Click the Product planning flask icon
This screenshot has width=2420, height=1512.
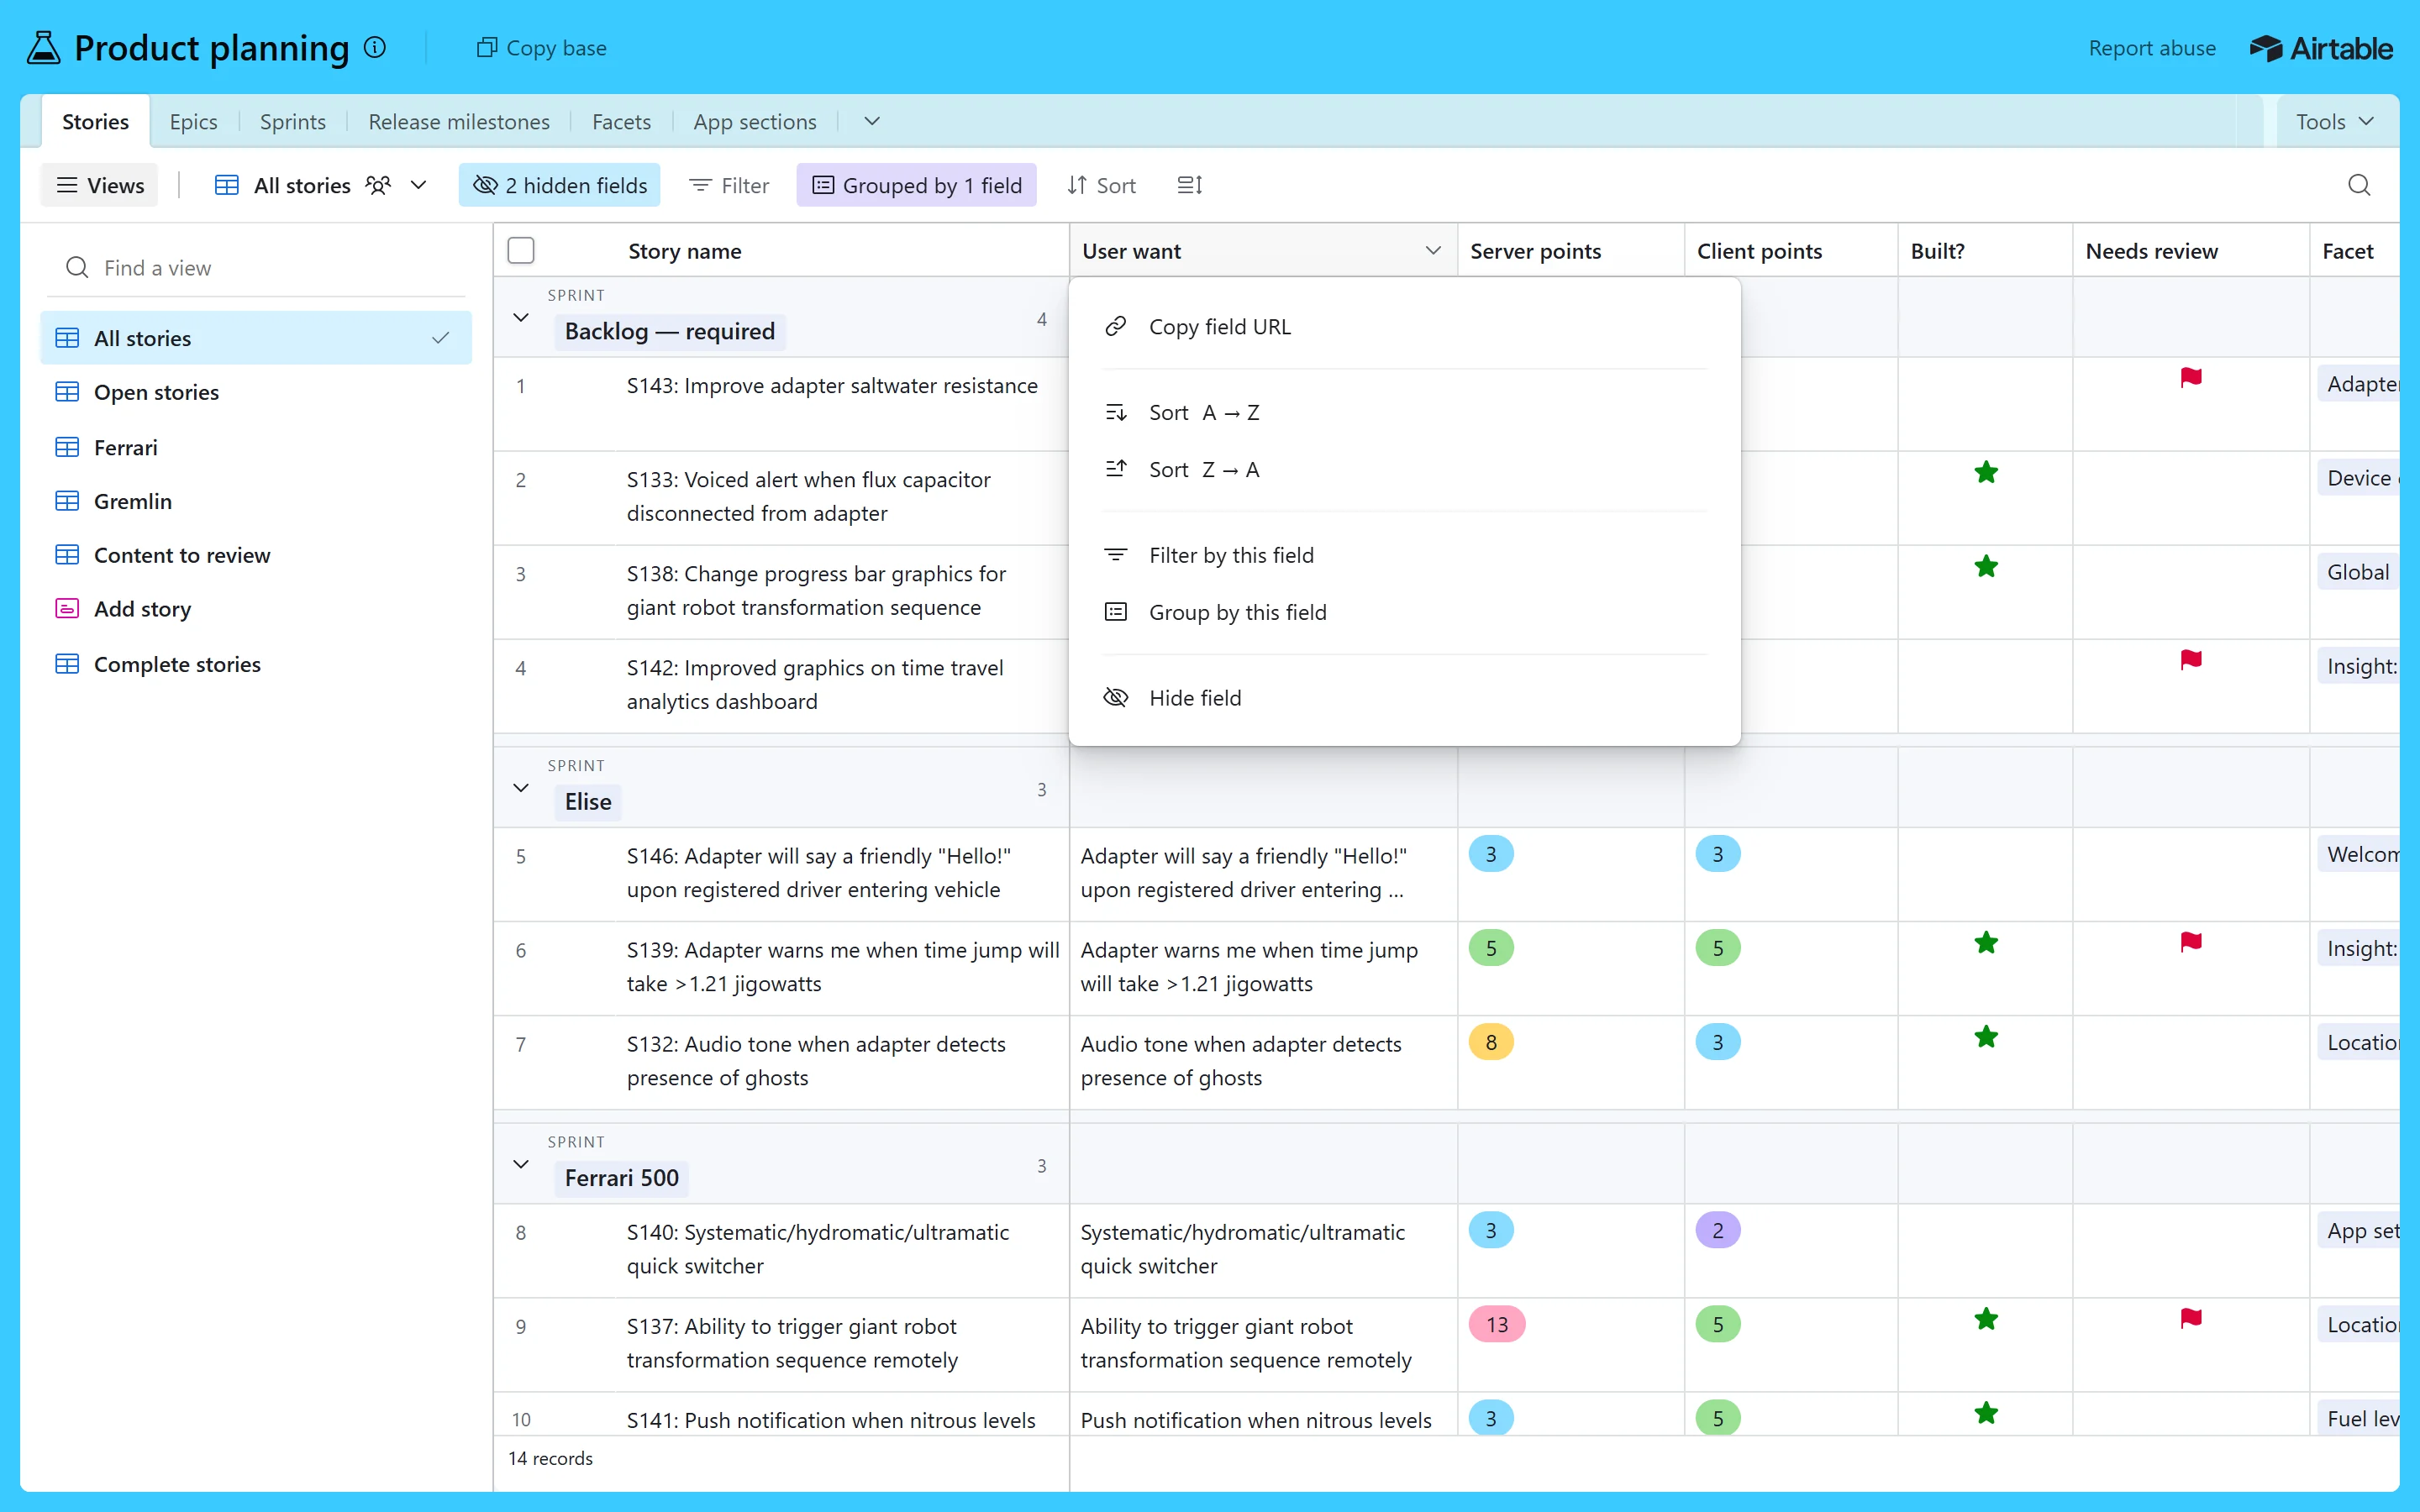pos(43,47)
